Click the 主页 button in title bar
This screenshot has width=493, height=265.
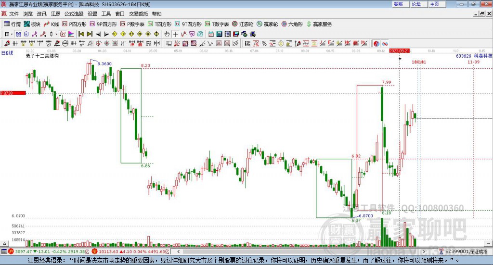(437, 4)
